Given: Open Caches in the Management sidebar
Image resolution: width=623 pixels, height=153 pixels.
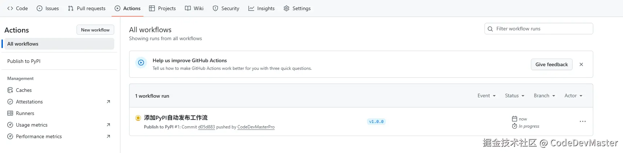Looking at the screenshot, I should (x=24, y=90).
